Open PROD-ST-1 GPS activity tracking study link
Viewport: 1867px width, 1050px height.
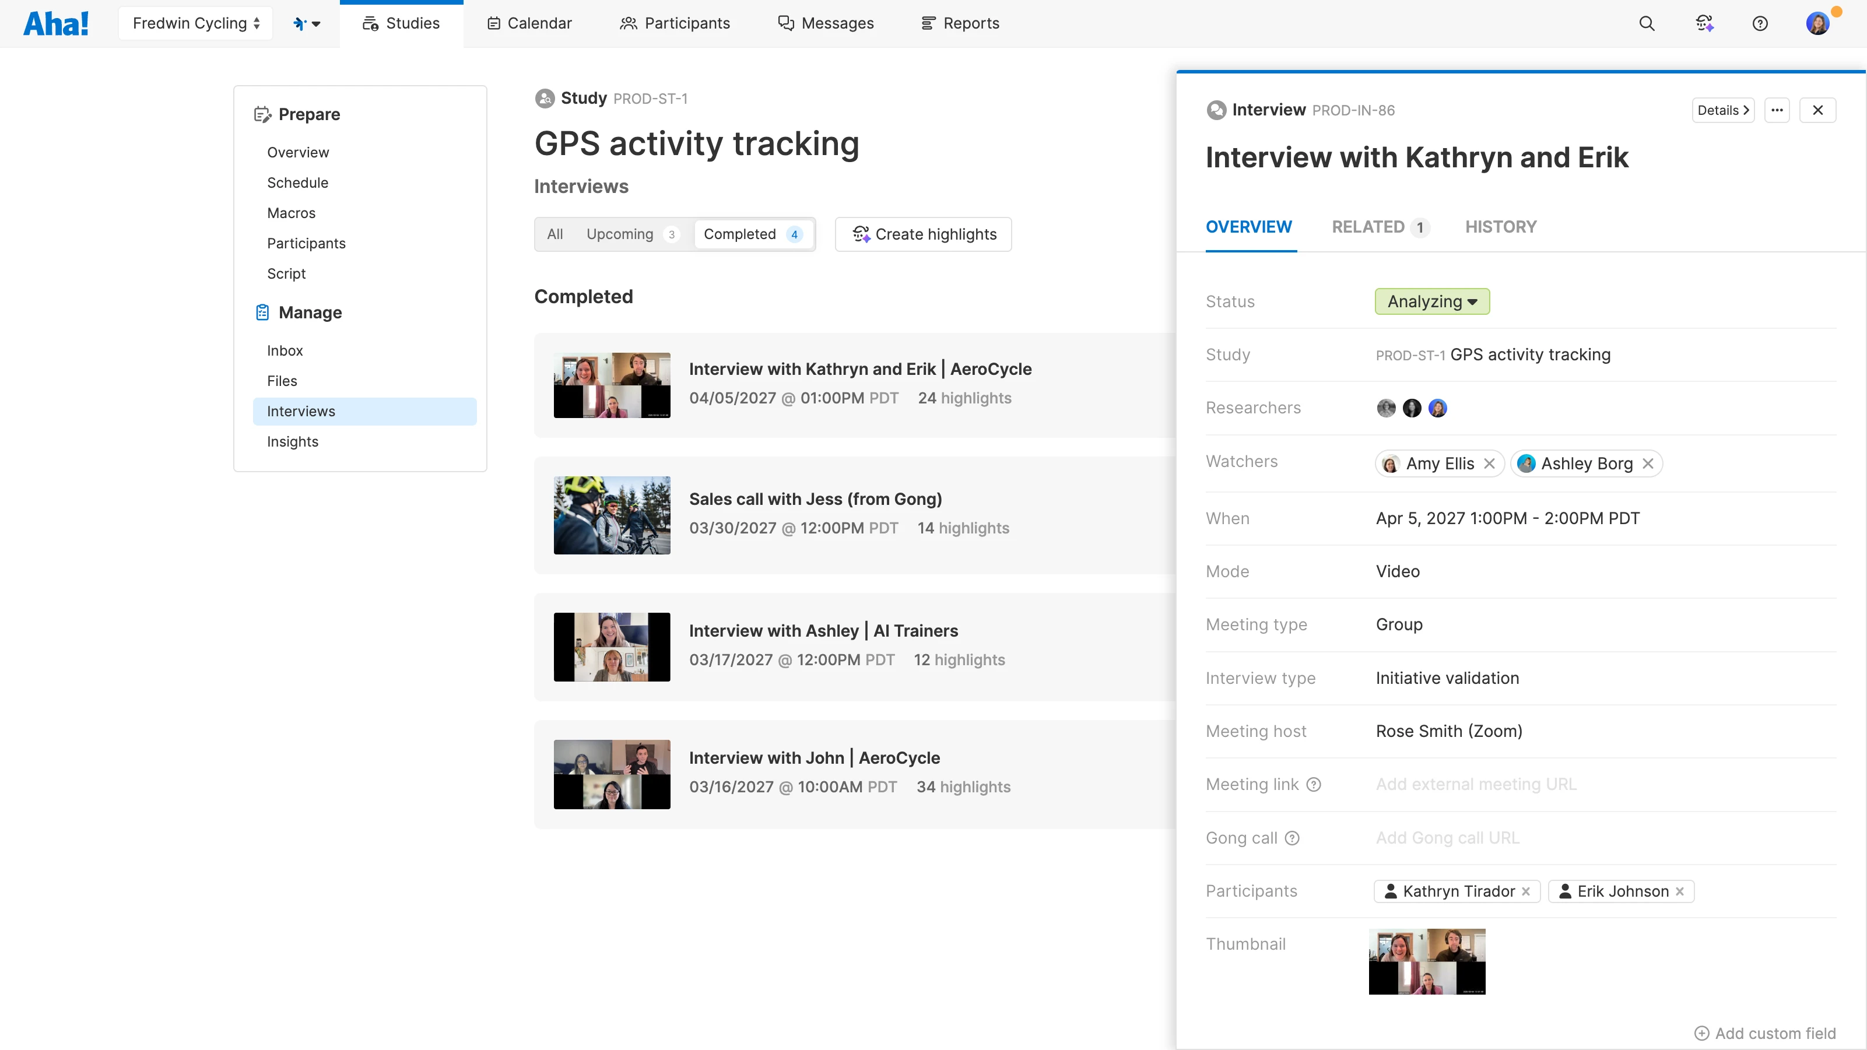pos(1493,355)
